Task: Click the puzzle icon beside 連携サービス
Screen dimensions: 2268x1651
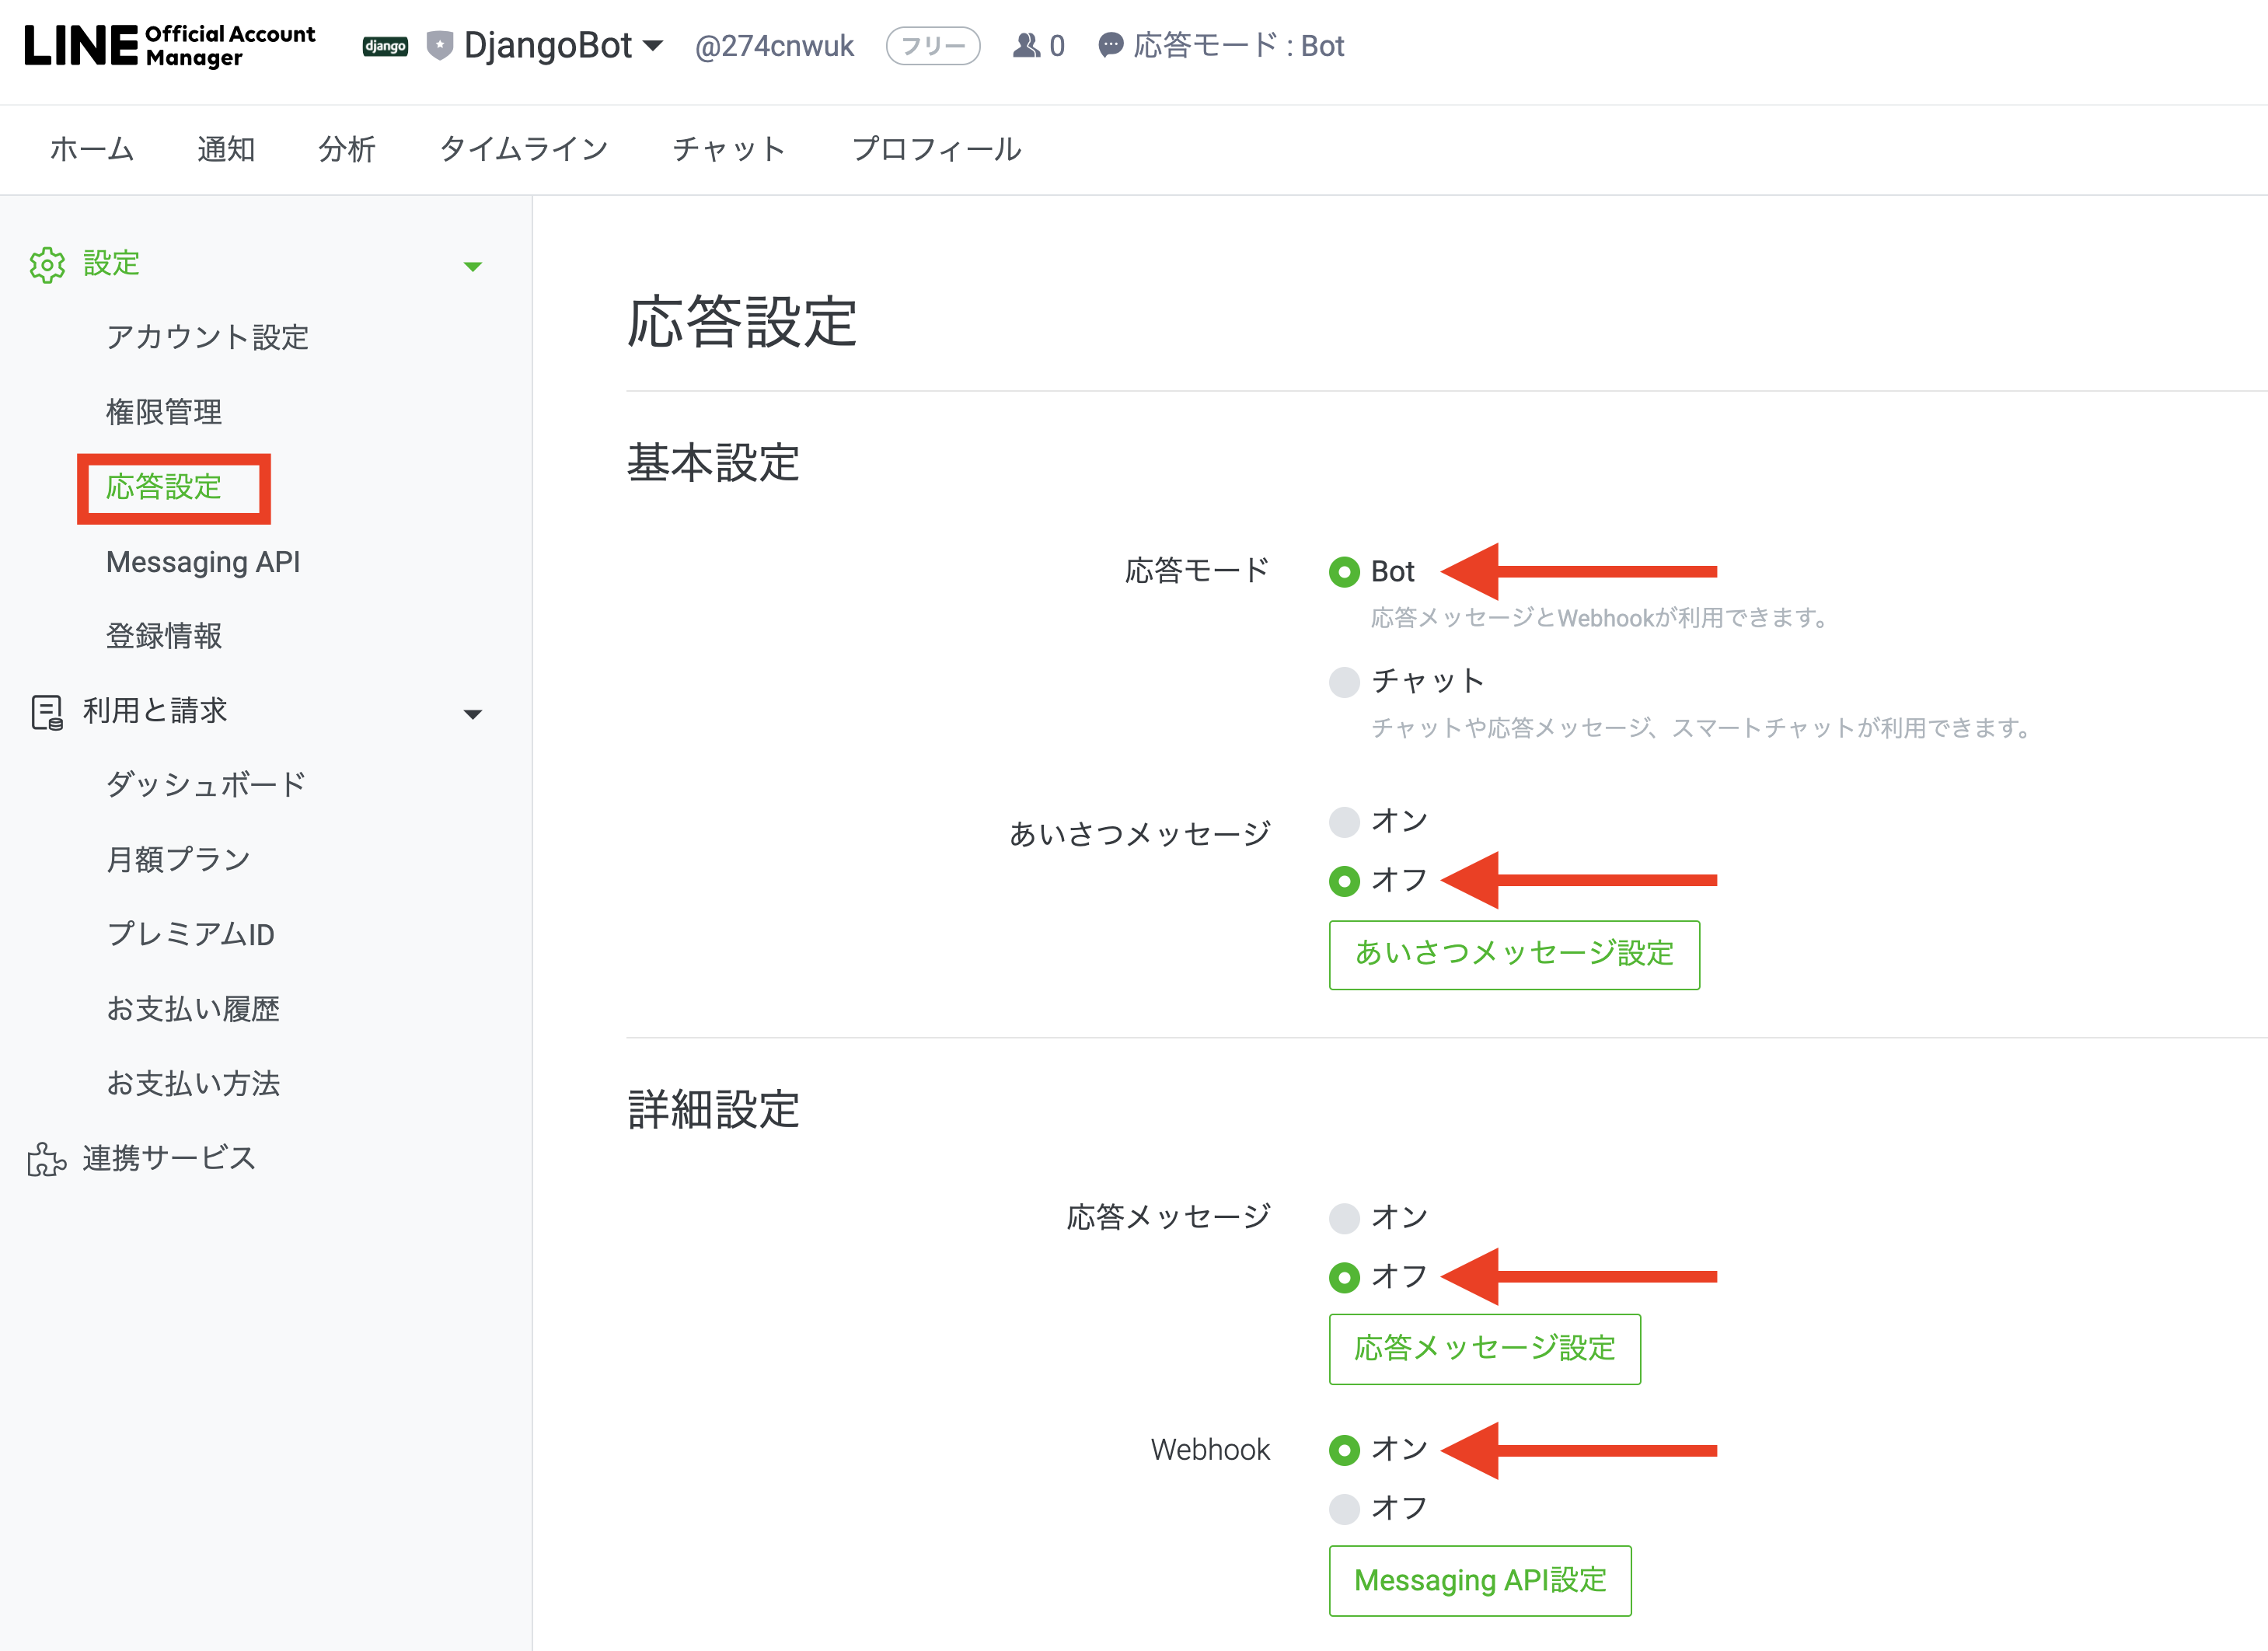Action: click(45, 1158)
